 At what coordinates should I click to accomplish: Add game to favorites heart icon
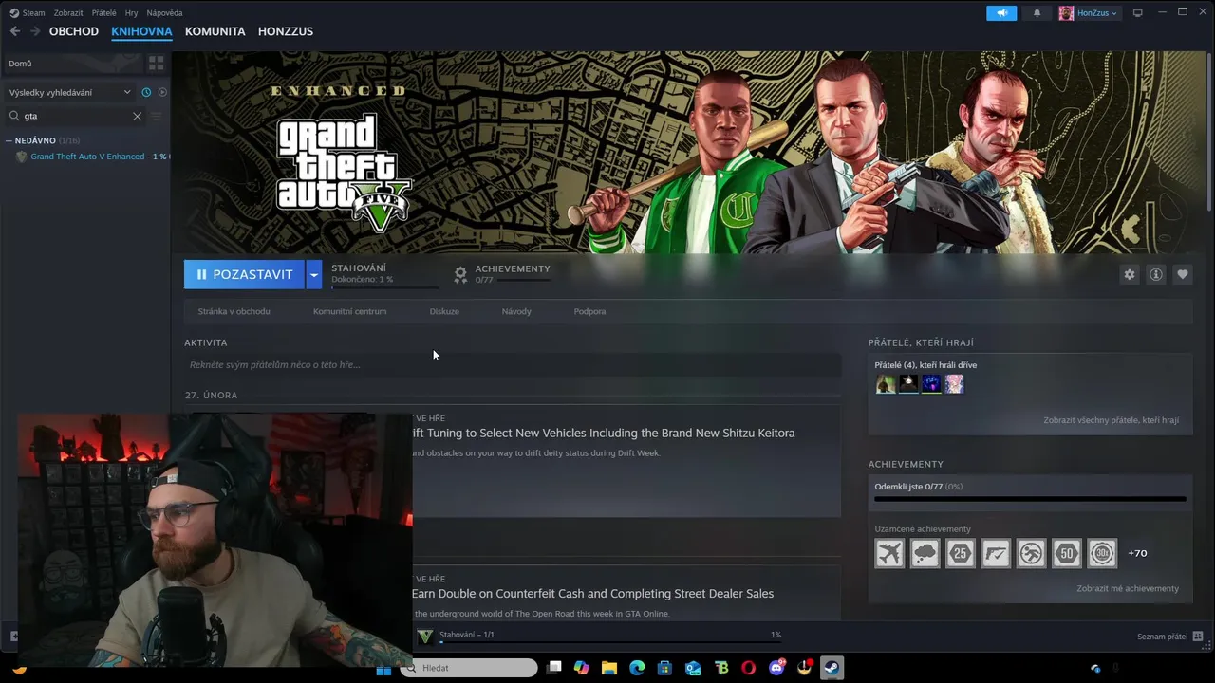[x=1183, y=274]
